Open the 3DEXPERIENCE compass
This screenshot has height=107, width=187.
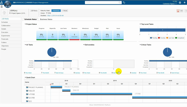coord(8,4)
